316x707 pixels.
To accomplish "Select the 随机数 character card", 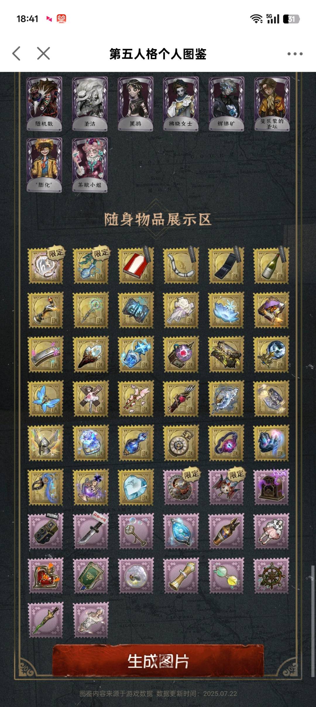I will [44, 104].
